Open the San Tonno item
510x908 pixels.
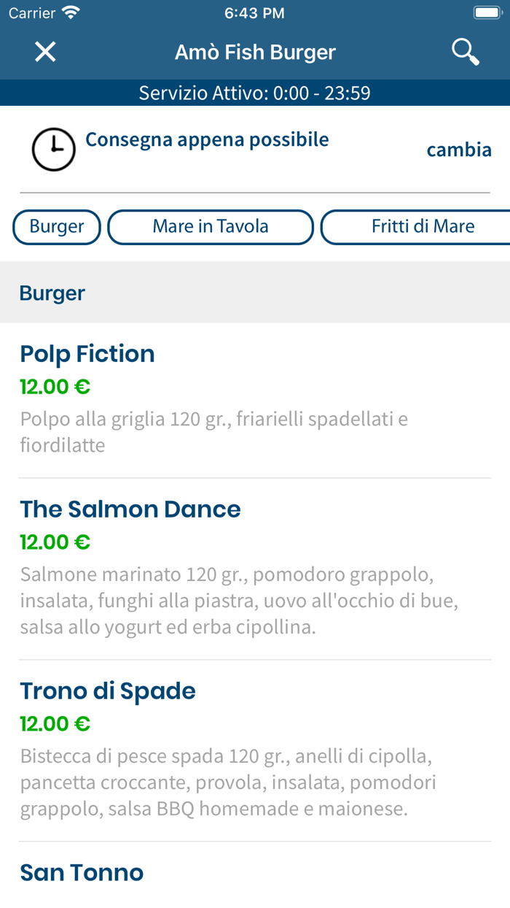(x=82, y=873)
